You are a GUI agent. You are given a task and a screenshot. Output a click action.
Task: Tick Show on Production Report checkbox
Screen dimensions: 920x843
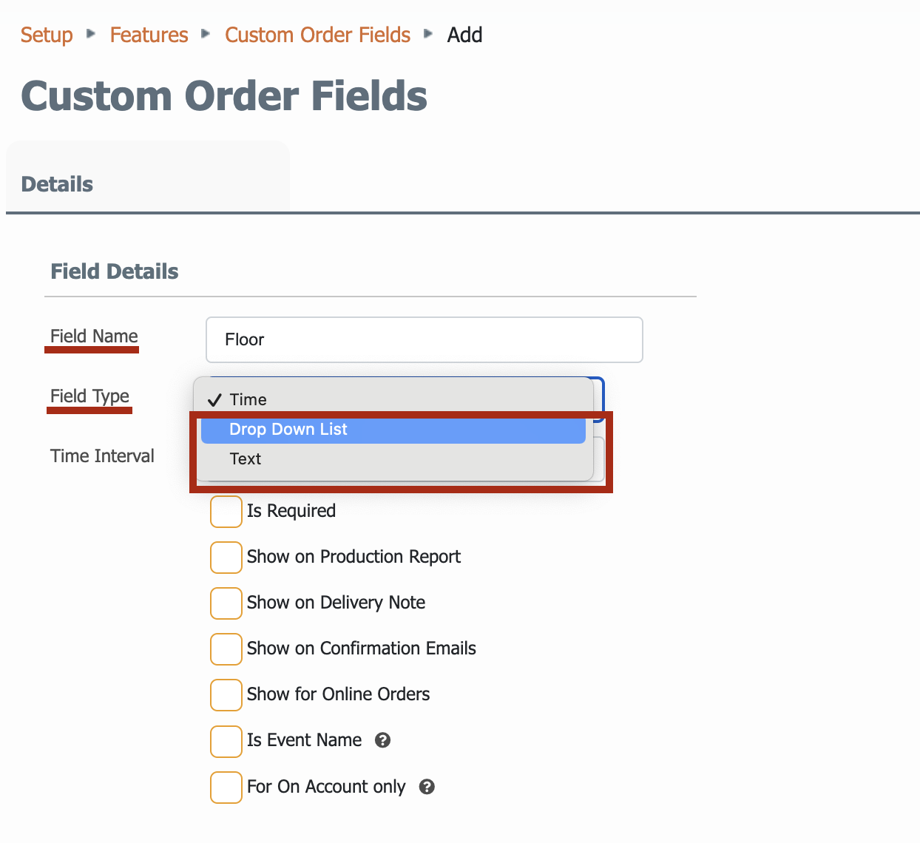point(226,558)
